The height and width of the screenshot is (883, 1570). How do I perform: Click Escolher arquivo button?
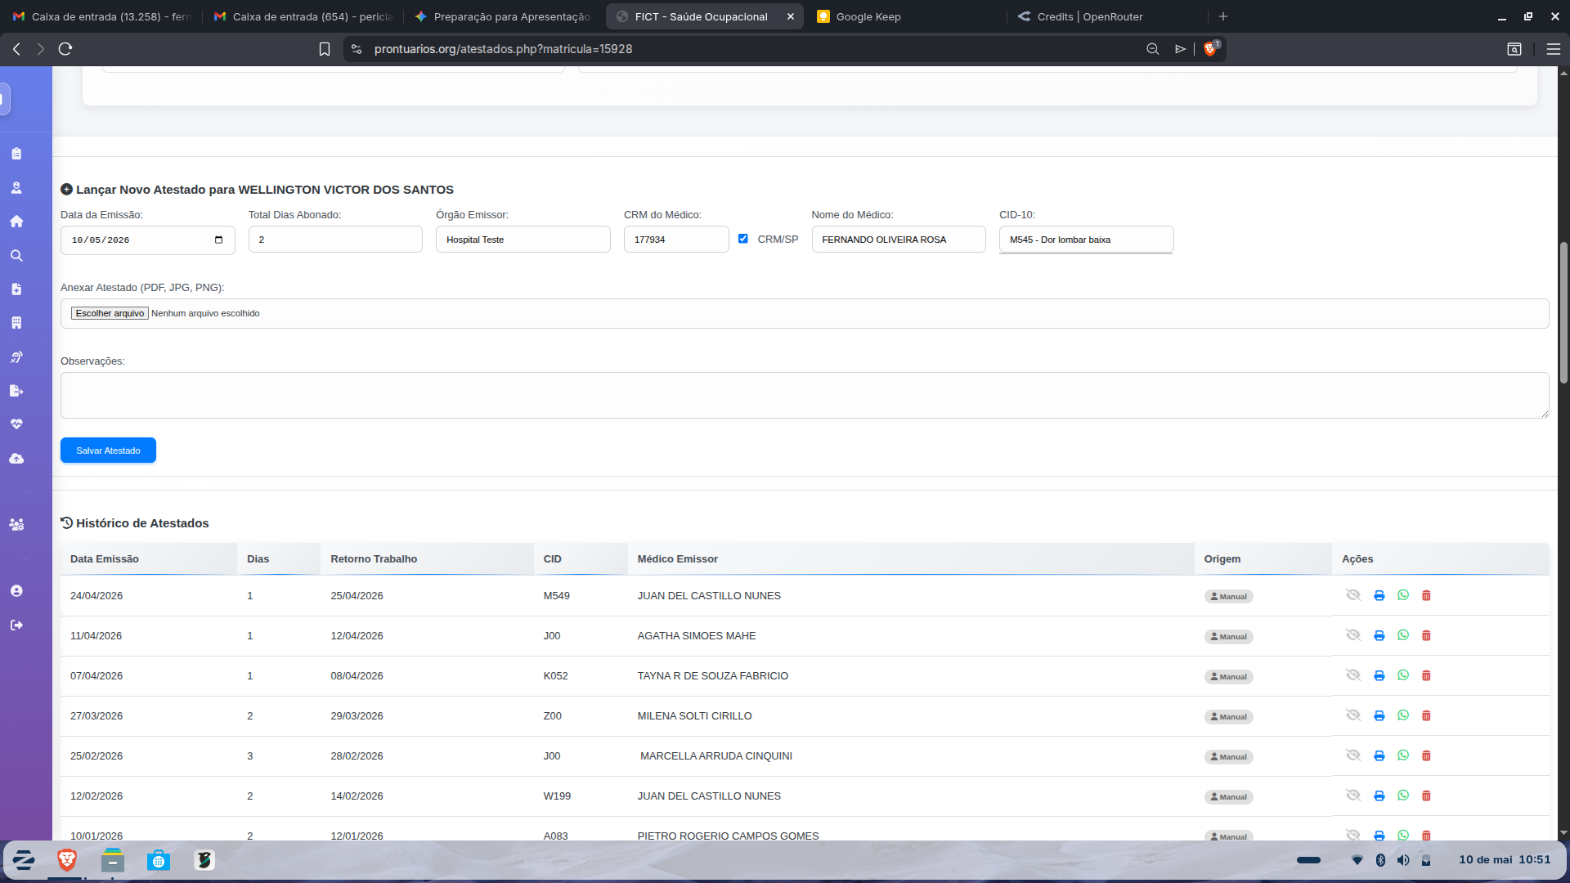click(110, 313)
